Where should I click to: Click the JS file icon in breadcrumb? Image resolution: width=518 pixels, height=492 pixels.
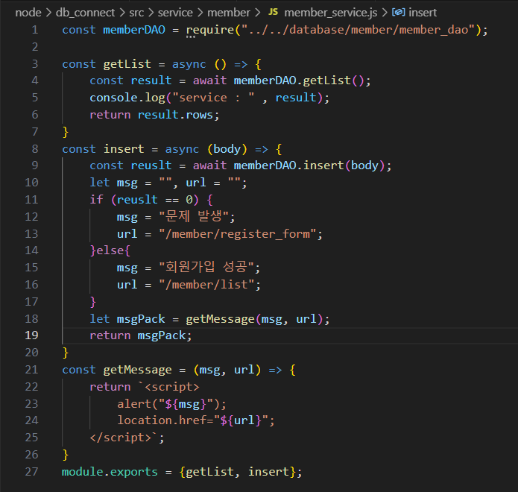273,12
